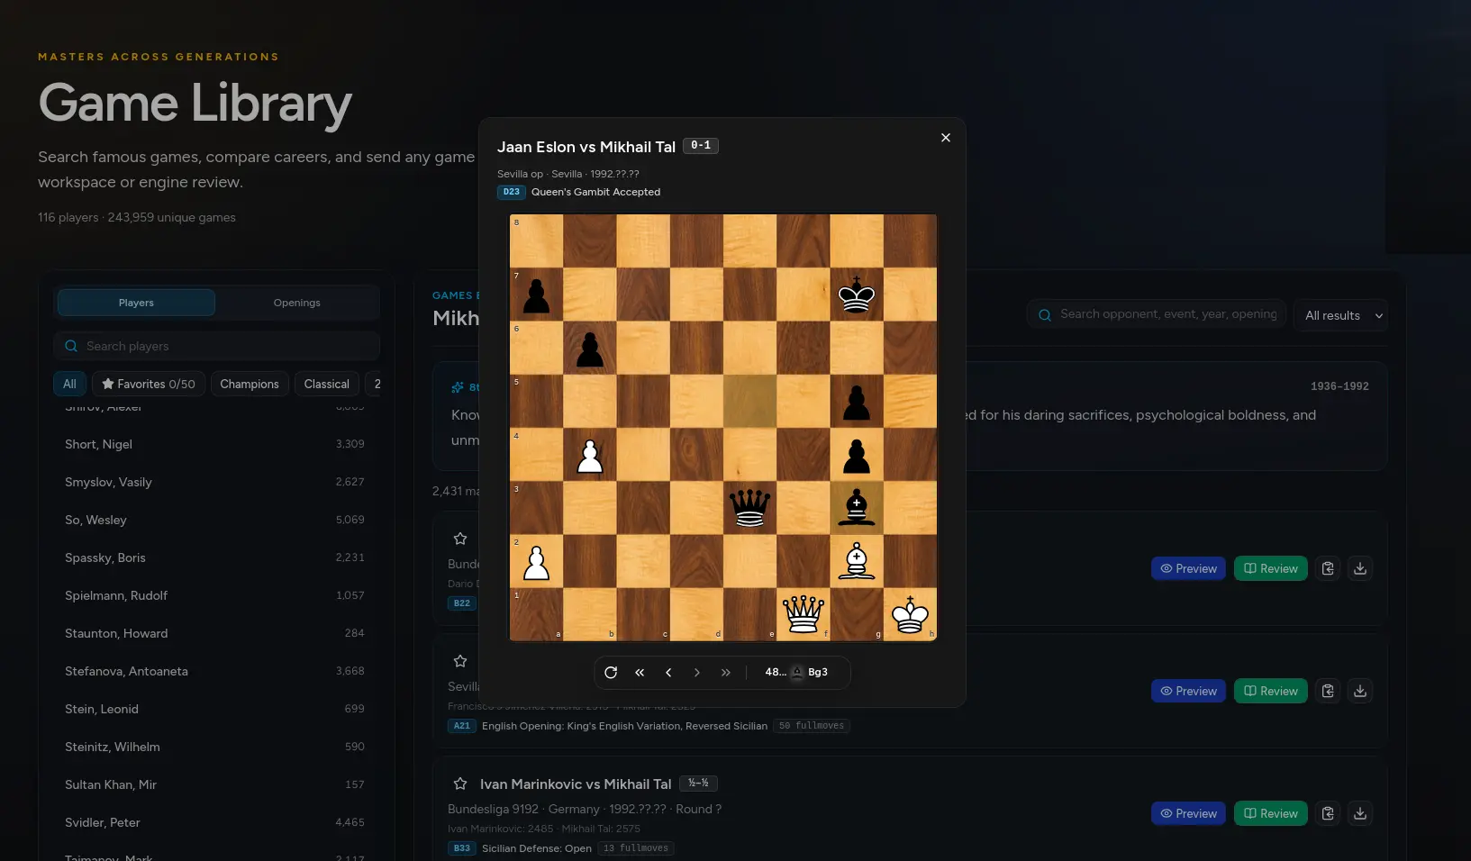
Task: Review the first game in the list
Action: [x=1270, y=568]
